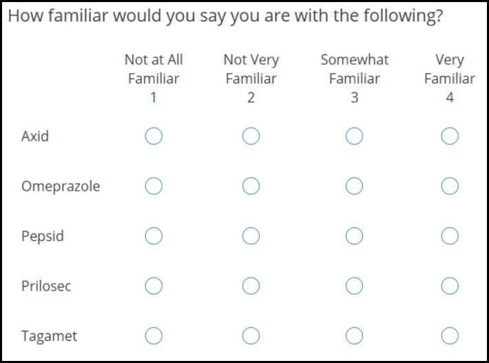Viewport: 489px width, 363px height.
Task: Choose 'Somewhat Familiar' for Prilosec
Action: tap(354, 286)
